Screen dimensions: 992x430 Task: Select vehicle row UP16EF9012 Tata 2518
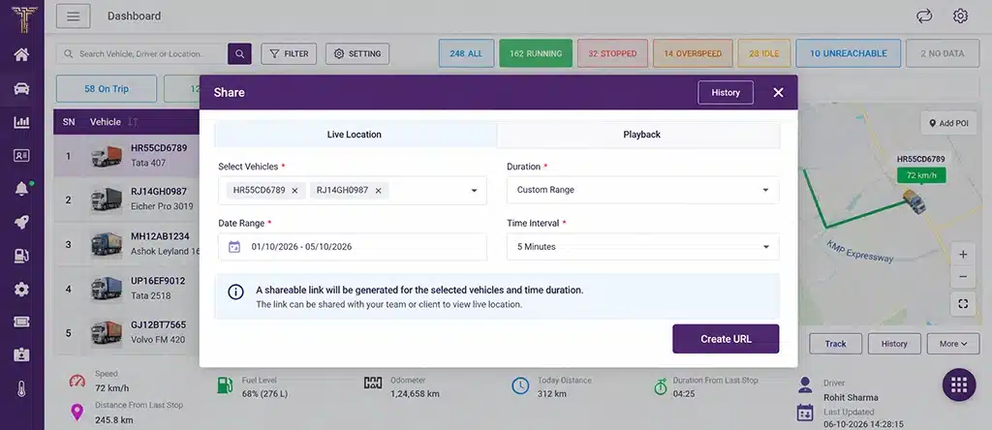(127, 289)
